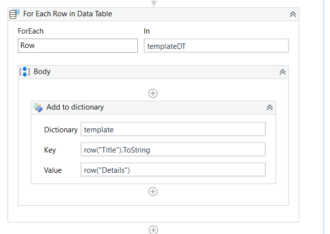Click the In field containing templateDT
This screenshot has height=234, width=330.
(x=216, y=46)
